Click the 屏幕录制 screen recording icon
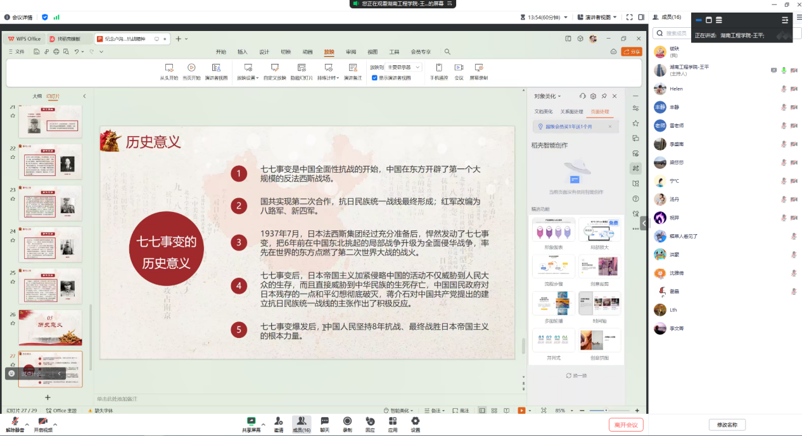This screenshot has width=802, height=436. tap(478, 68)
